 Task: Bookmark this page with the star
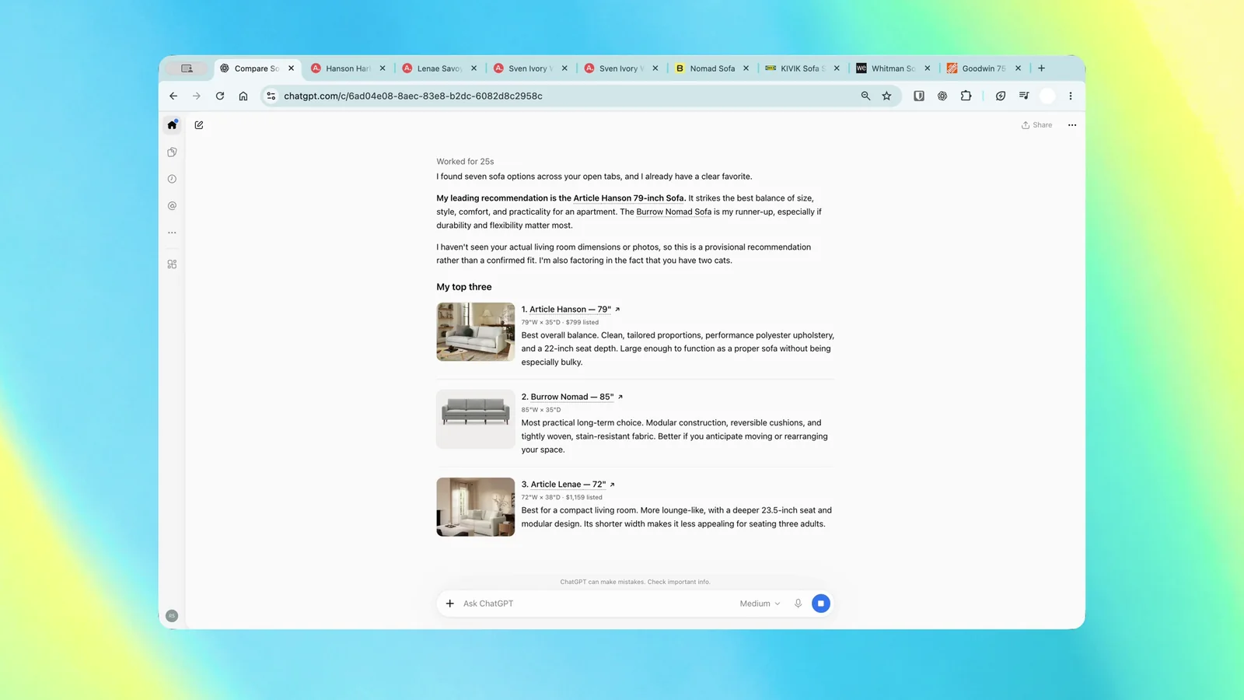coord(886,96)
